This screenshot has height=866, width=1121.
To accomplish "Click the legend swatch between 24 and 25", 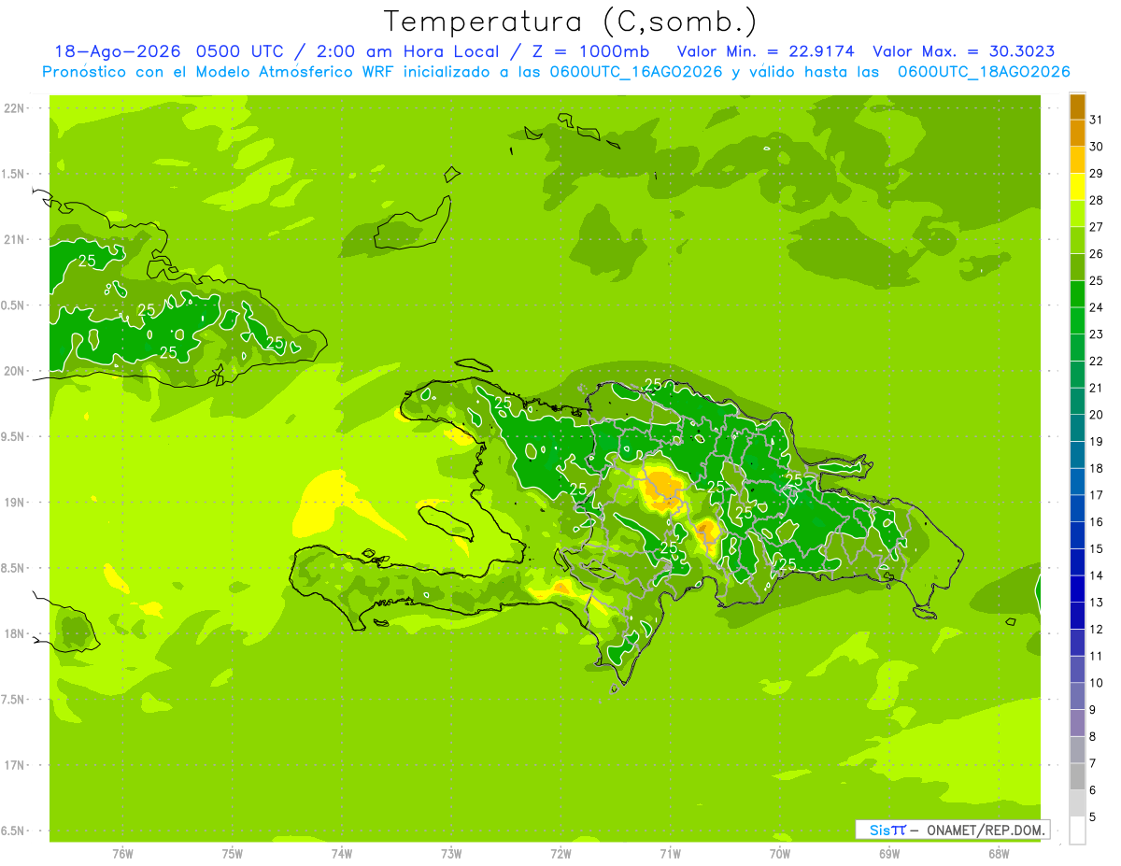I will click(1077, 294).
